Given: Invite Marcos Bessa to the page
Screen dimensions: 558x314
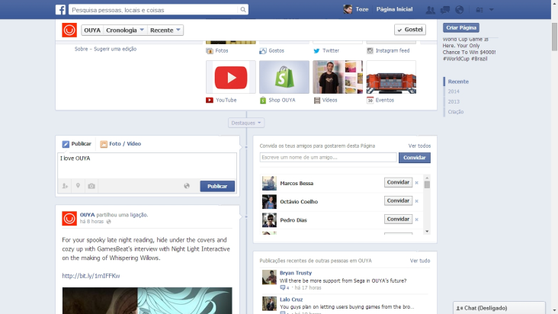Looking at the screenshot, I should click(x=398, y=182).
